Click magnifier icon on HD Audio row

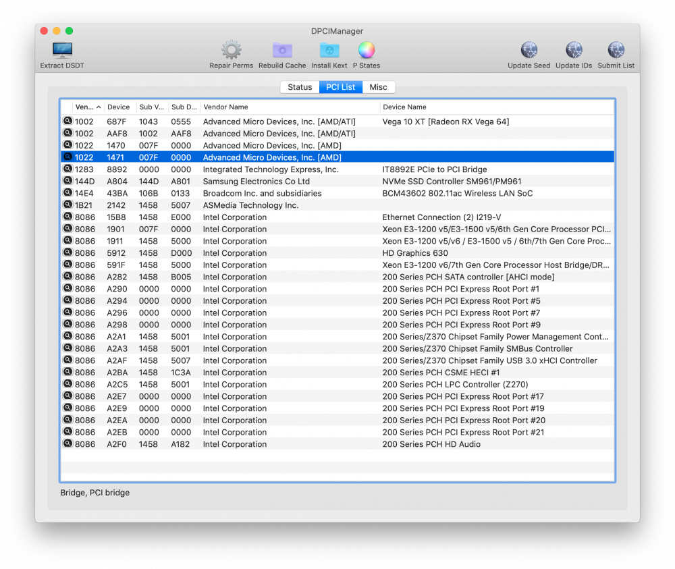67,443
